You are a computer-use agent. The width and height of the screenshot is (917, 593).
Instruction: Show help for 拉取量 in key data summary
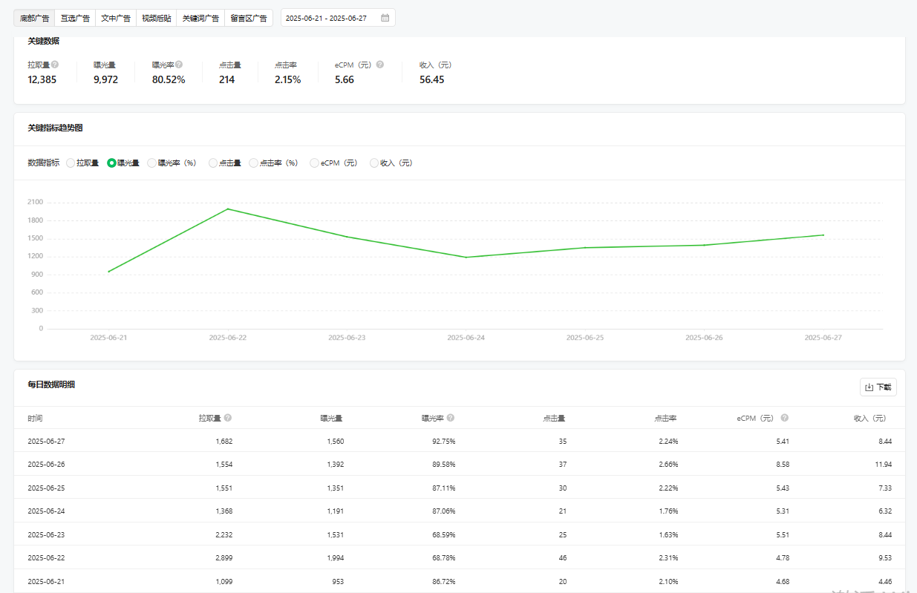point(55,65)
